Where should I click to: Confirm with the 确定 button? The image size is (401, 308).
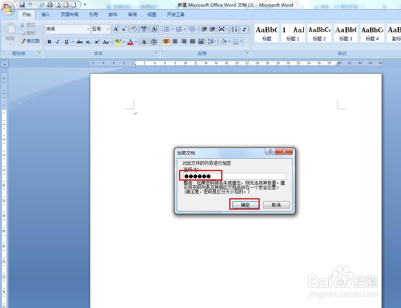(245, 205)
